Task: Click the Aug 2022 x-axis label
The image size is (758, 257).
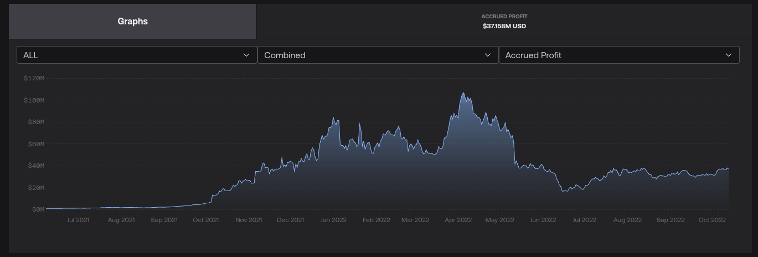Action: [627, 220]
